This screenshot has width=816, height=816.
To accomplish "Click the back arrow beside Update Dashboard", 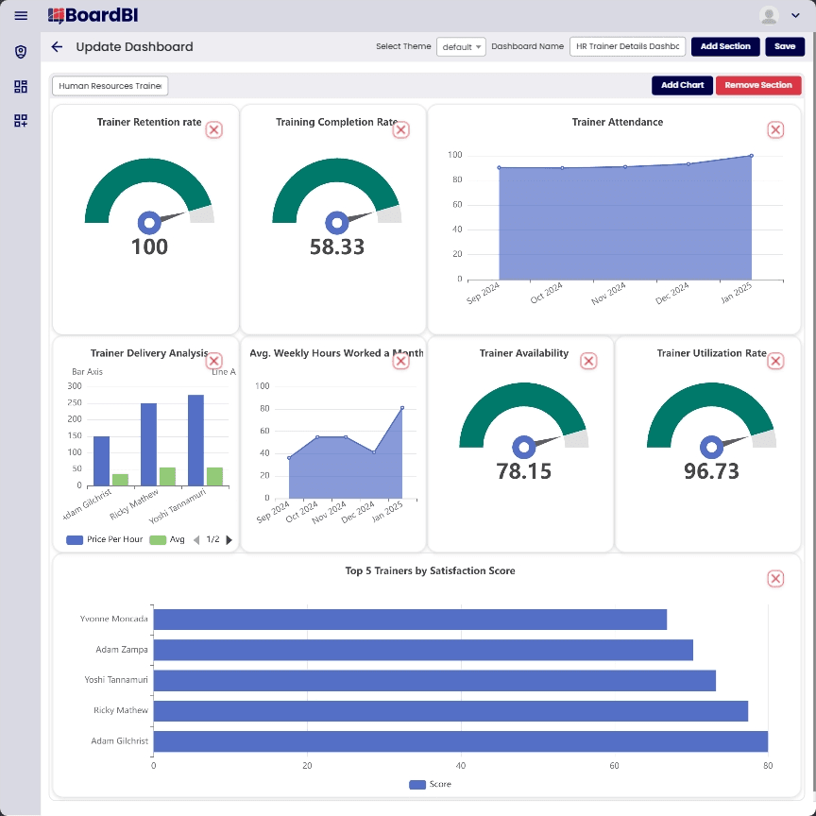I will (57, 46).
